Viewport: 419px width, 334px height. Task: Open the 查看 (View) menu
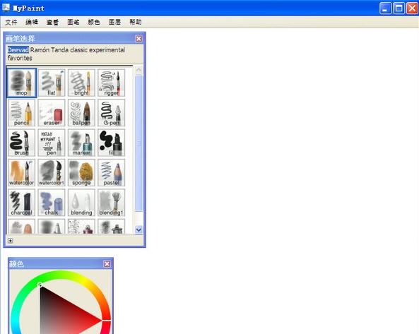52,22
